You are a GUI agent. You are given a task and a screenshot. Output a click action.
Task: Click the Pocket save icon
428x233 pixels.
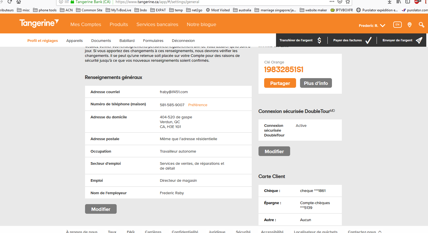[x=340, y=1]
